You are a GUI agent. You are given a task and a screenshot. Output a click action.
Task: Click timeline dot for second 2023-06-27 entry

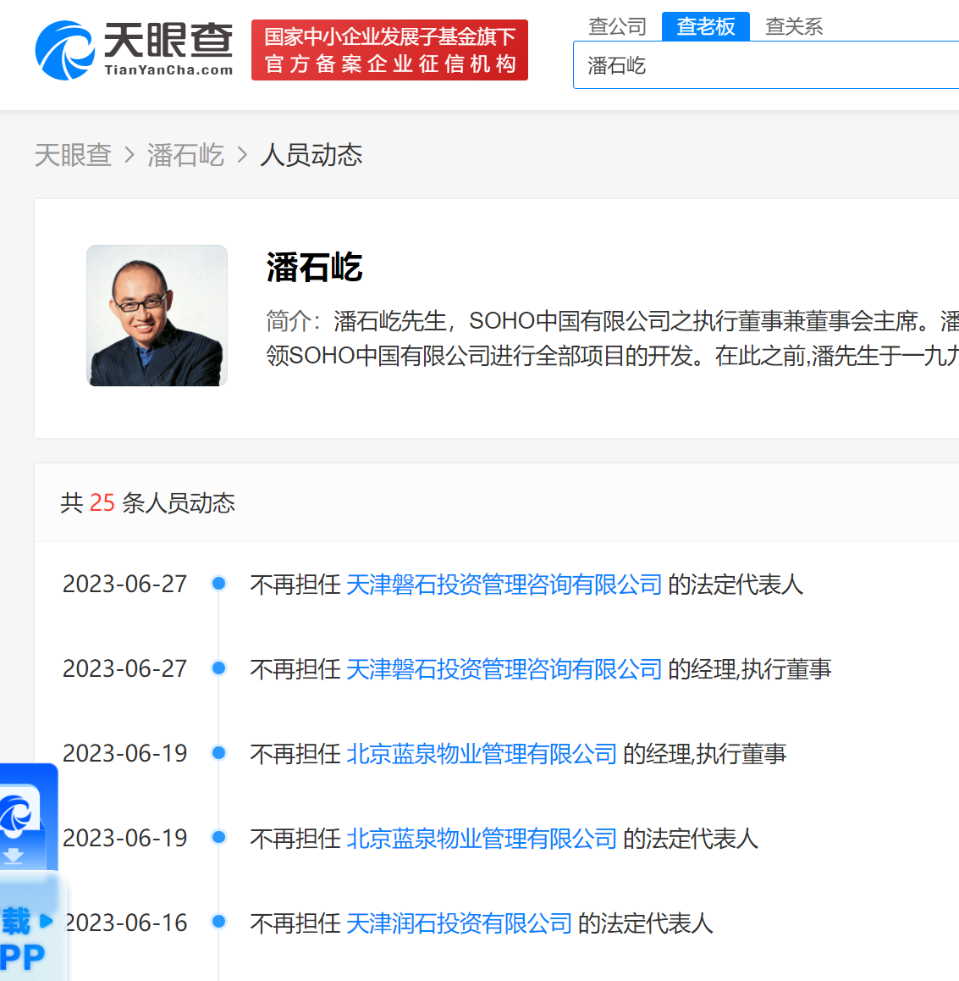[219, 668]
